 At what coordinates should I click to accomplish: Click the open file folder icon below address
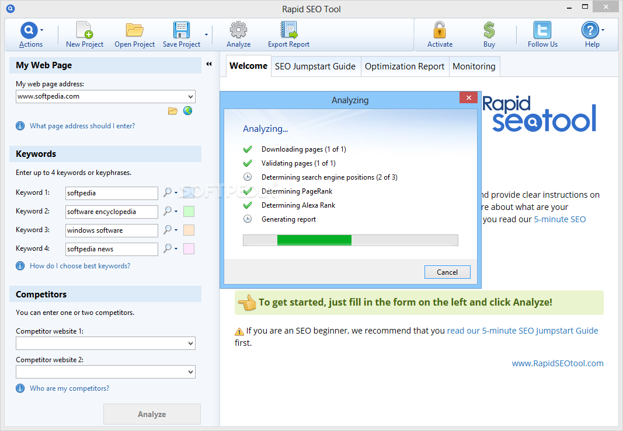point(172,111)
